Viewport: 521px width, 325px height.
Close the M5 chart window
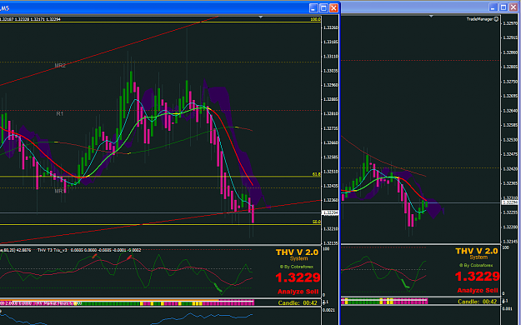pos(334,7)
